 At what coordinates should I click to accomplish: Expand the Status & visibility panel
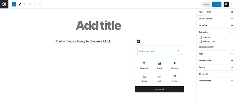pyautogui.click(x=216, y=19)
